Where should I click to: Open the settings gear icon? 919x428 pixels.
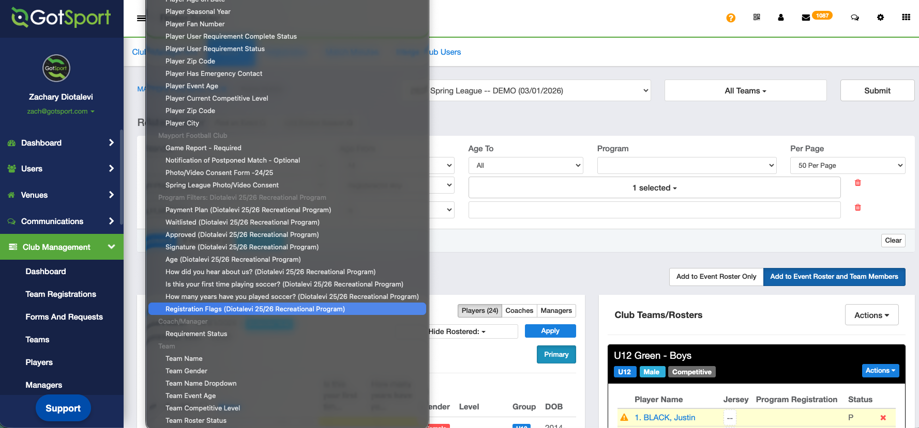(x=880, y=18)
